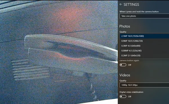This screenshot has height=104, width=169.
Task: Click the Photos section heading
Action: coord(125,26)
